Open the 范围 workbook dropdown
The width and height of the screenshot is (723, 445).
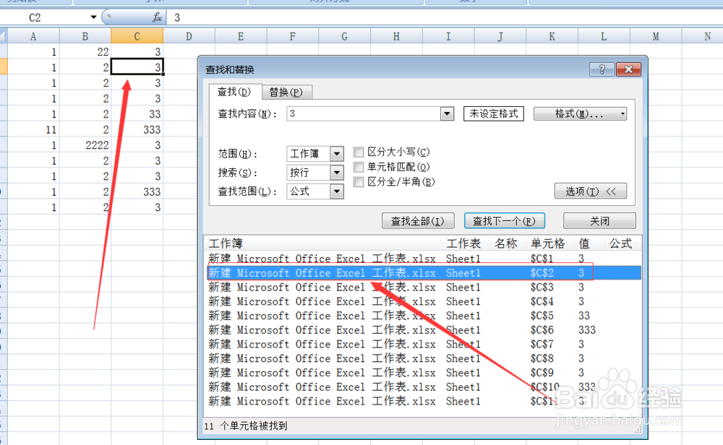pos(337,154)
